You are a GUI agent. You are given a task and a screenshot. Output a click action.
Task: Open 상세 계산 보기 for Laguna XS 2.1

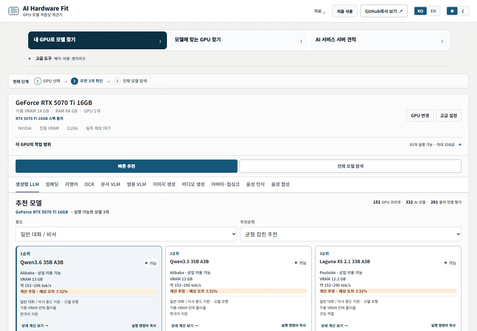click(334, 326)
